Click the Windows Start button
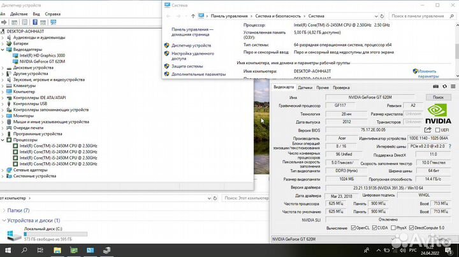The width and height of the screenshot is (459, 257). click(8, 250)
